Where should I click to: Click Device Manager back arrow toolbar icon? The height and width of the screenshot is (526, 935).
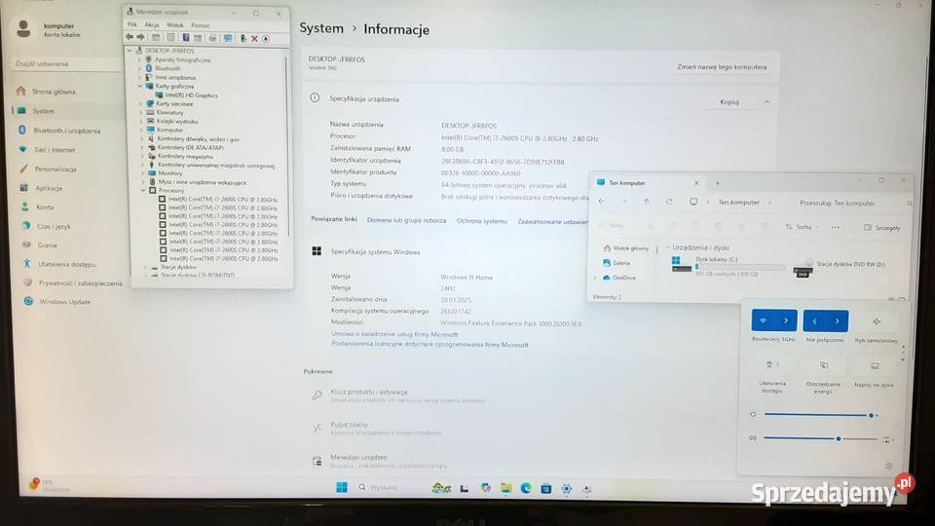[x=130, y=38]
